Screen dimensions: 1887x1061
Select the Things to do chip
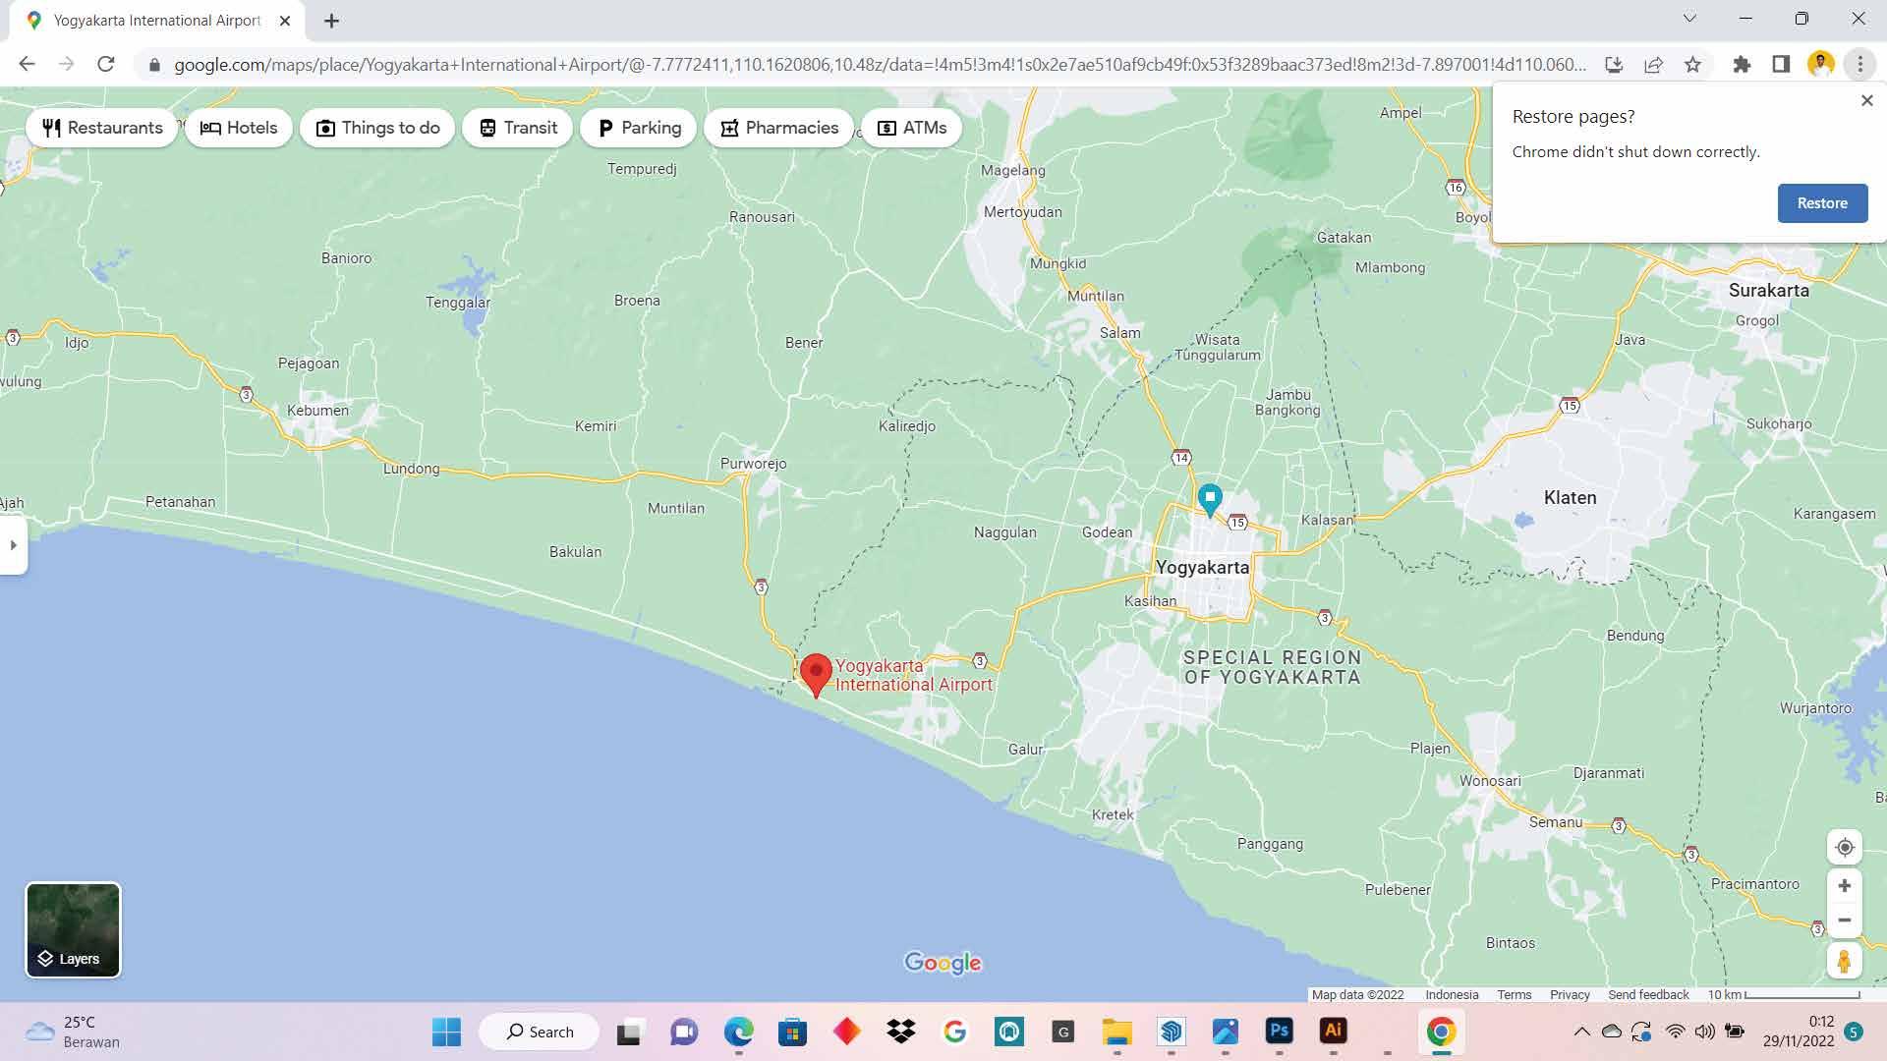click(377, 128)
